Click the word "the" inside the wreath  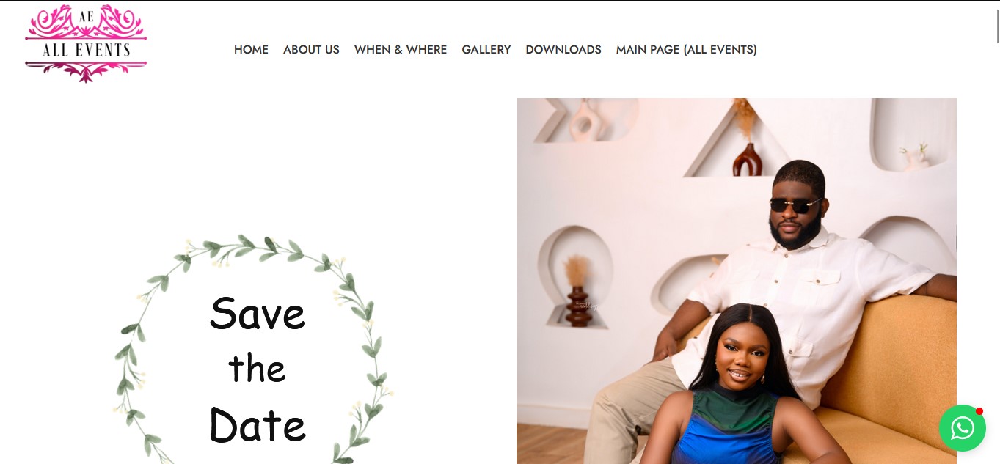coord(257,369)
